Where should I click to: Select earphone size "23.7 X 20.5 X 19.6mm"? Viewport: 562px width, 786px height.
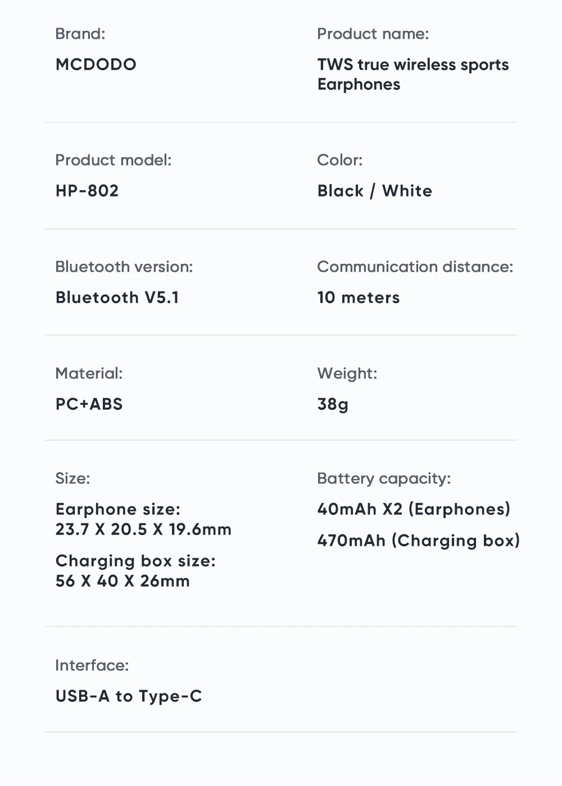point(143,529)
